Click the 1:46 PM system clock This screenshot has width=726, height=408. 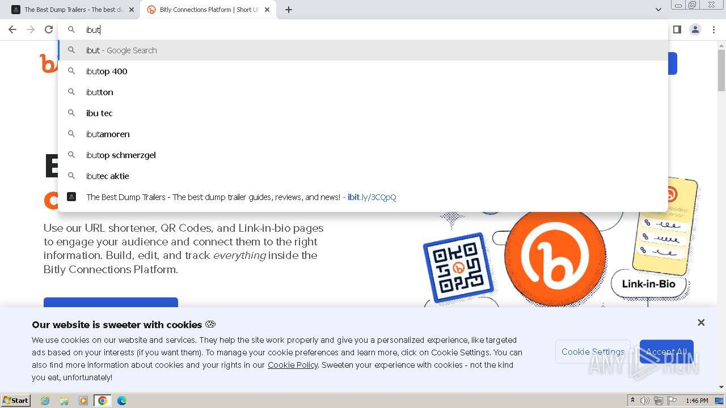[x=697, y=401]
